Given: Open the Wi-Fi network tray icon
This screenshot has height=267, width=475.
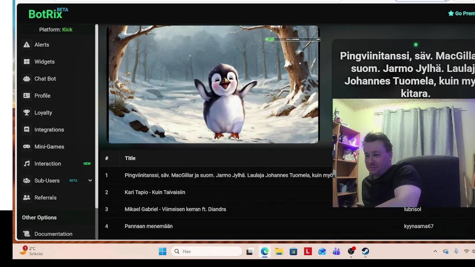Looking at the screenshot, I should click(466, 251).
